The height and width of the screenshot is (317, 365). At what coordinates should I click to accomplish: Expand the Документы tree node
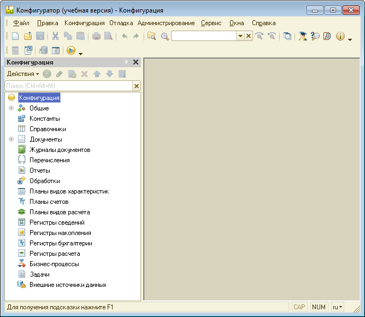(x=11, y=139)
